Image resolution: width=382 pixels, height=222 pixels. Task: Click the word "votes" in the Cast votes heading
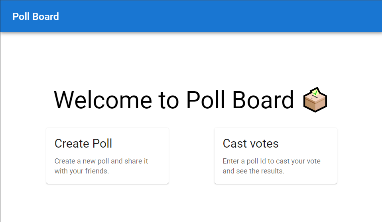click(x=265, y=143)
